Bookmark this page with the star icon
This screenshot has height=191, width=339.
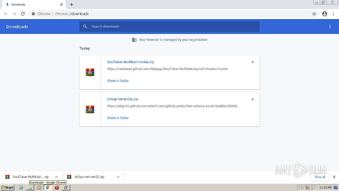pyautogui.click(x=314, y=14)
